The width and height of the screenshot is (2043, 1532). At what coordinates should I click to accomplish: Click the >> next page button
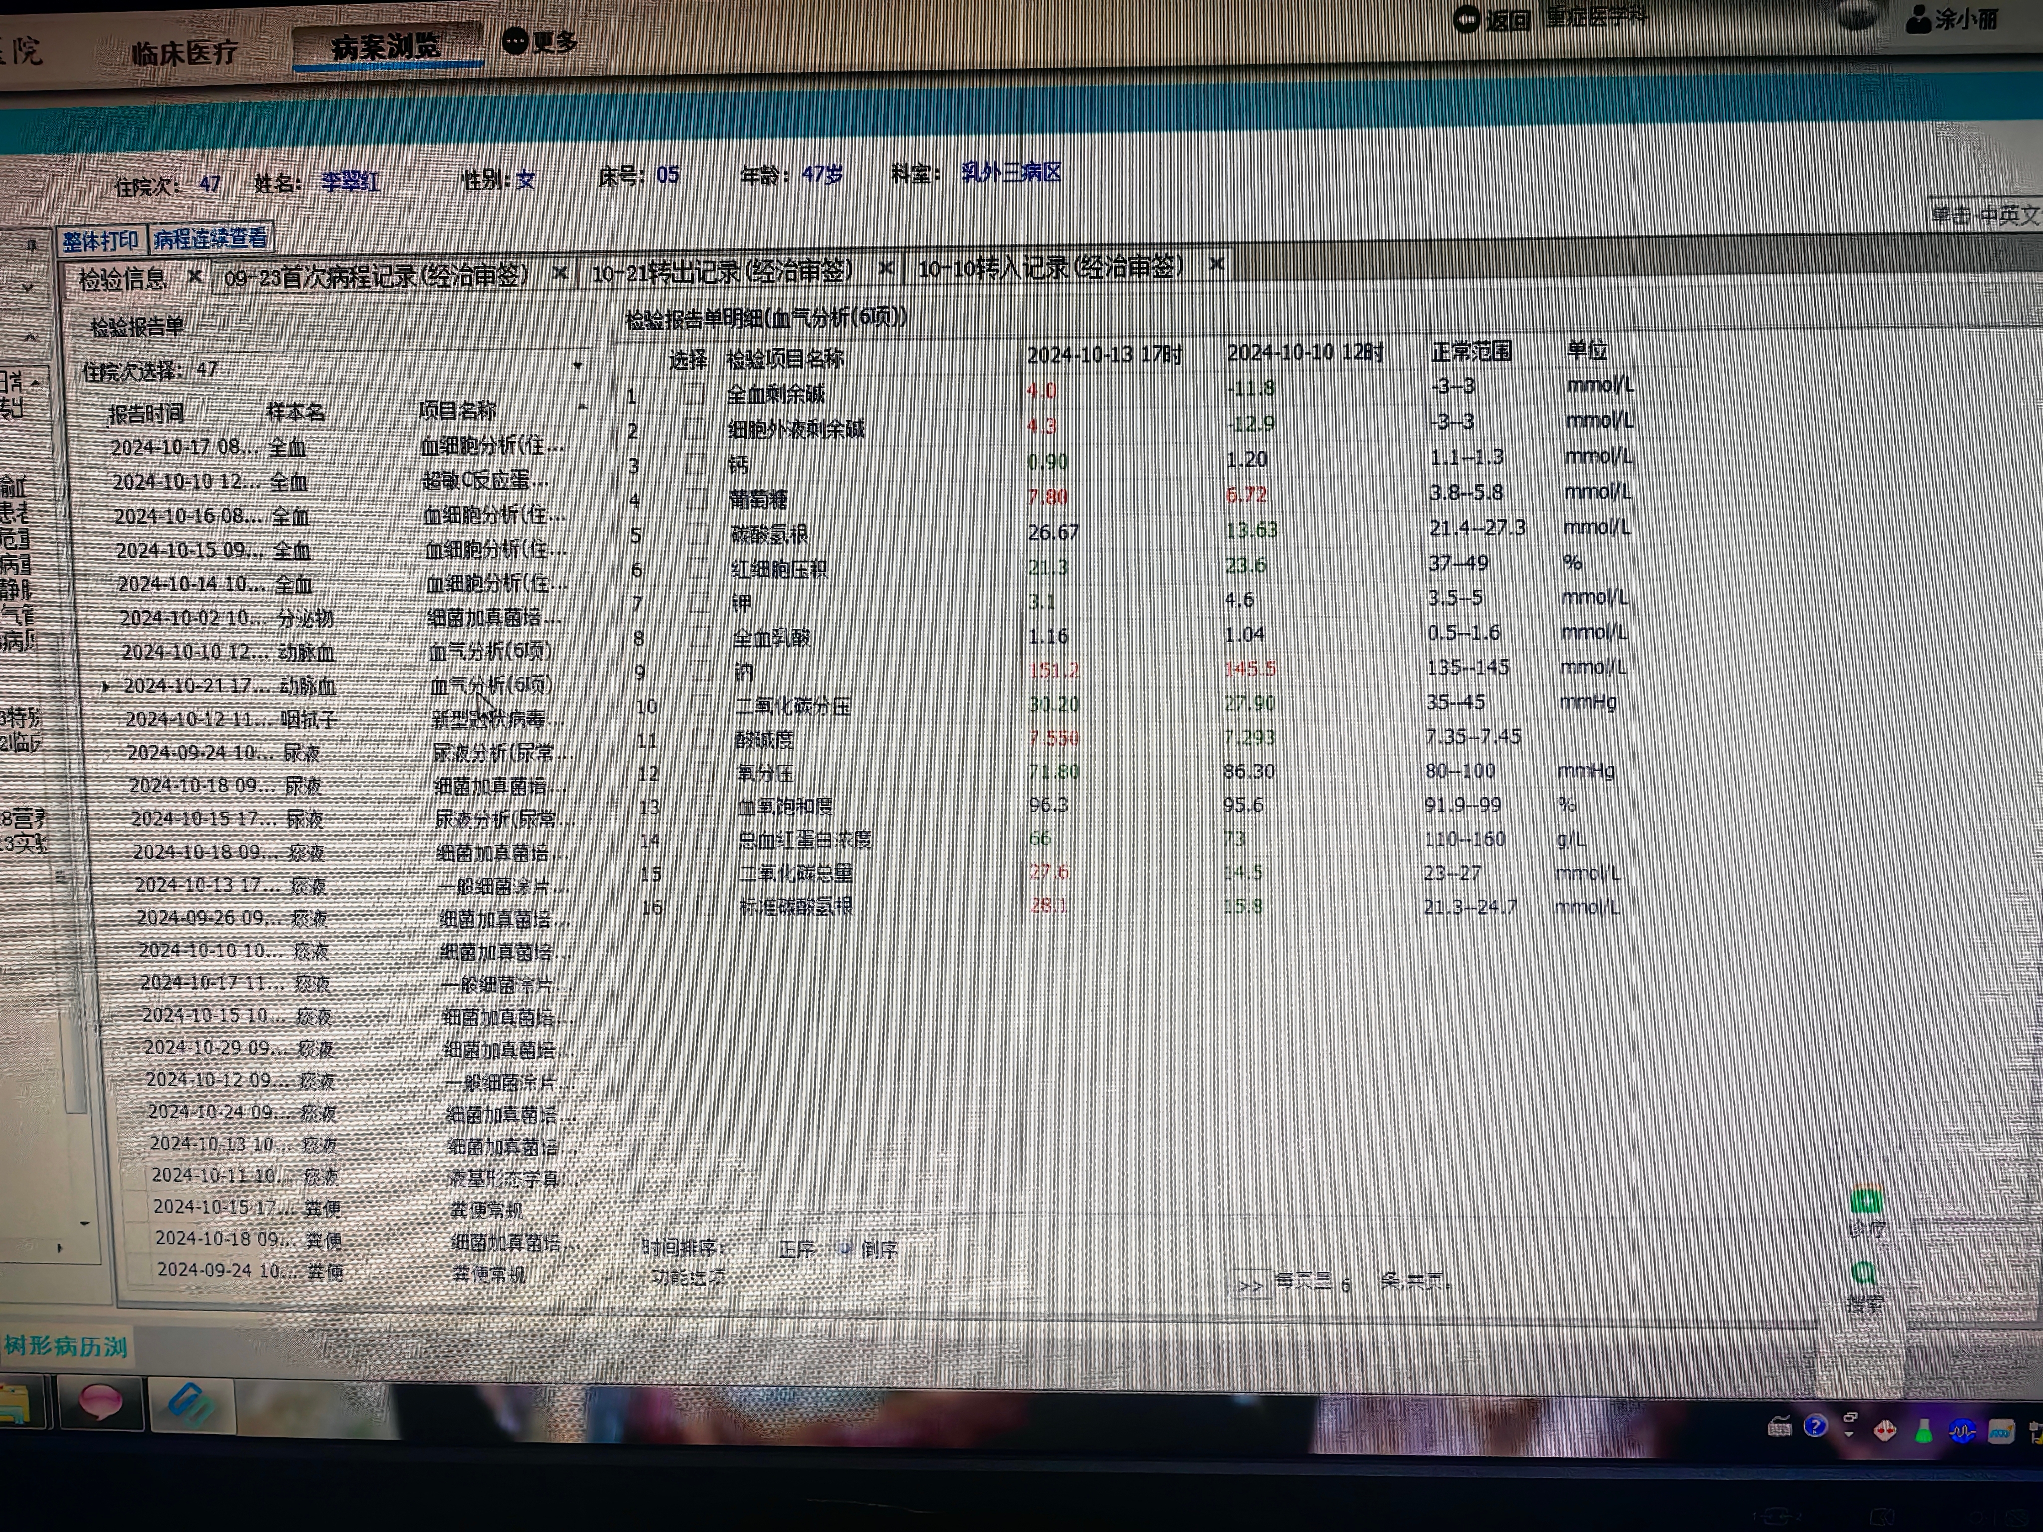click(x=1249, y=1285)
